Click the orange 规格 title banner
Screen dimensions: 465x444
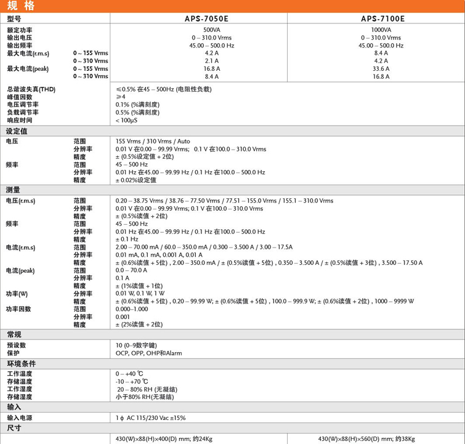(x=232, y=7)
